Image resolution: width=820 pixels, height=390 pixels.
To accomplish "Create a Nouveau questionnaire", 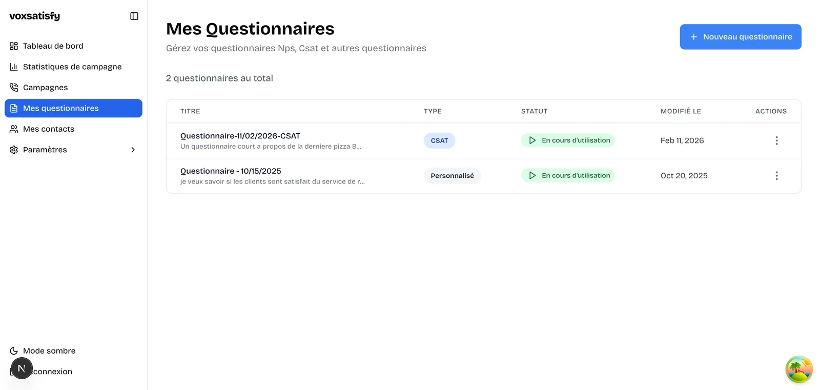I will (x=741, y=37).
